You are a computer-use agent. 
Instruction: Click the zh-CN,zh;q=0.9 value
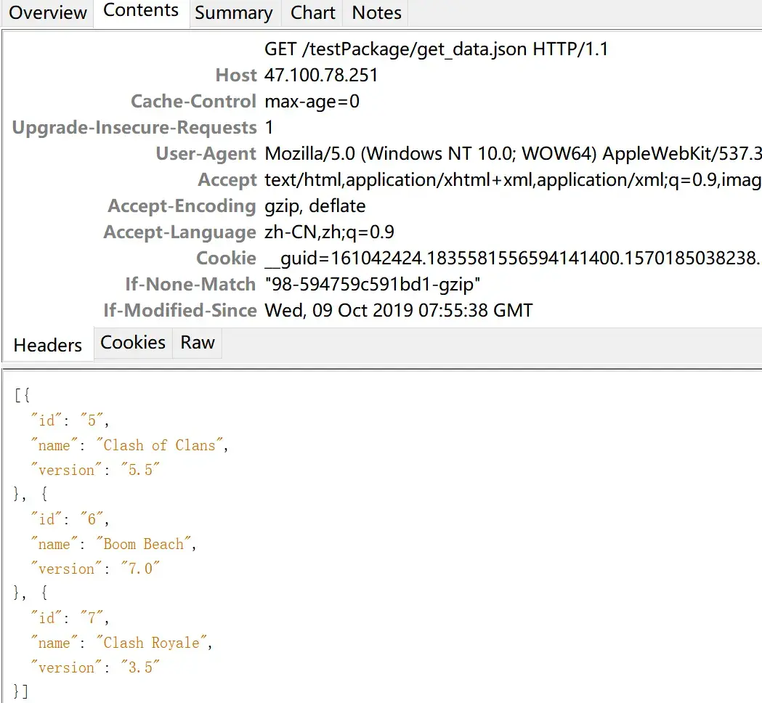click(x=329, y=232)
